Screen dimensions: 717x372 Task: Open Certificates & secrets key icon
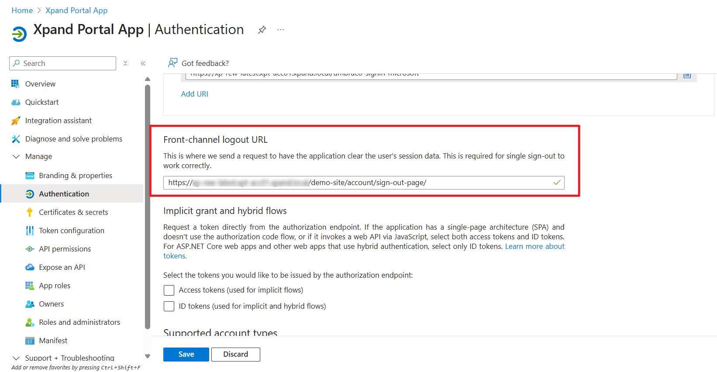(x=30, y=212)
